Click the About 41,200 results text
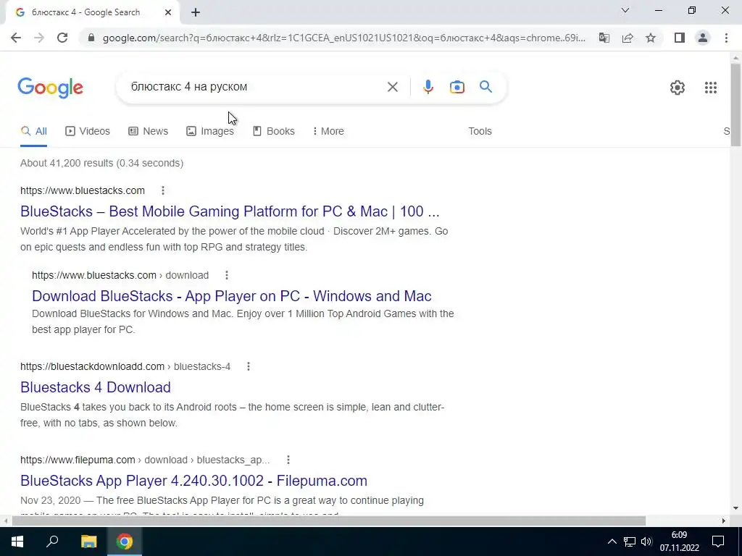This screenshot has height=556, width=742. (x=101, y=163)
